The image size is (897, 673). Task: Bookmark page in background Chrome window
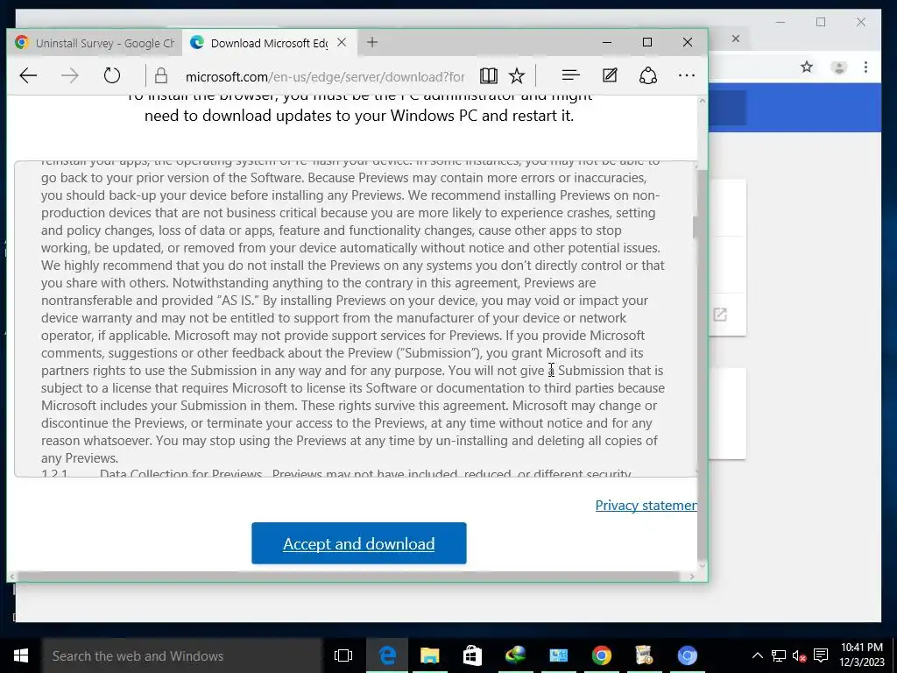point(807,67)
